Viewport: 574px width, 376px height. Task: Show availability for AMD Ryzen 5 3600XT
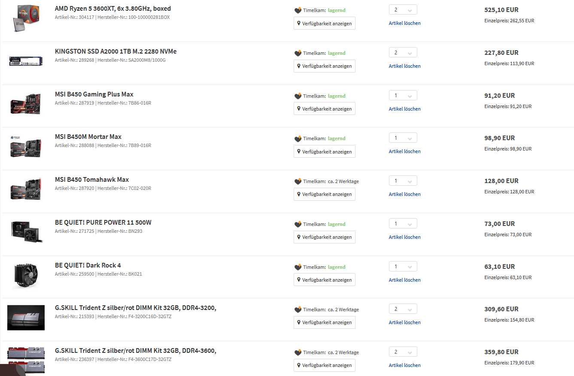tap(325, 23)
